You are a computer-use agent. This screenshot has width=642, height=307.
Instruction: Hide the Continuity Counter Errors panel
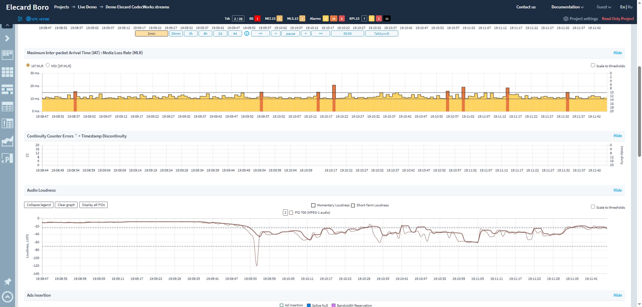pos(618,136)
